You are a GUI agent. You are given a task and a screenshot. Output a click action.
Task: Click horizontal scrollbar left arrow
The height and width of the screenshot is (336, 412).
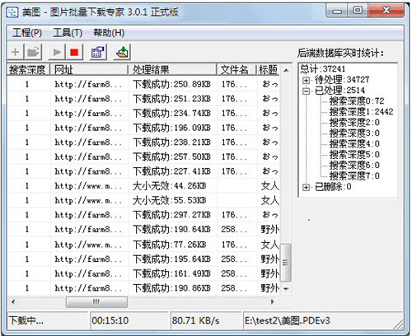click(13, 302)
